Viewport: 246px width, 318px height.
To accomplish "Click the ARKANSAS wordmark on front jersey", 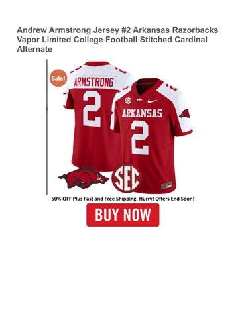I will point(142,113).
